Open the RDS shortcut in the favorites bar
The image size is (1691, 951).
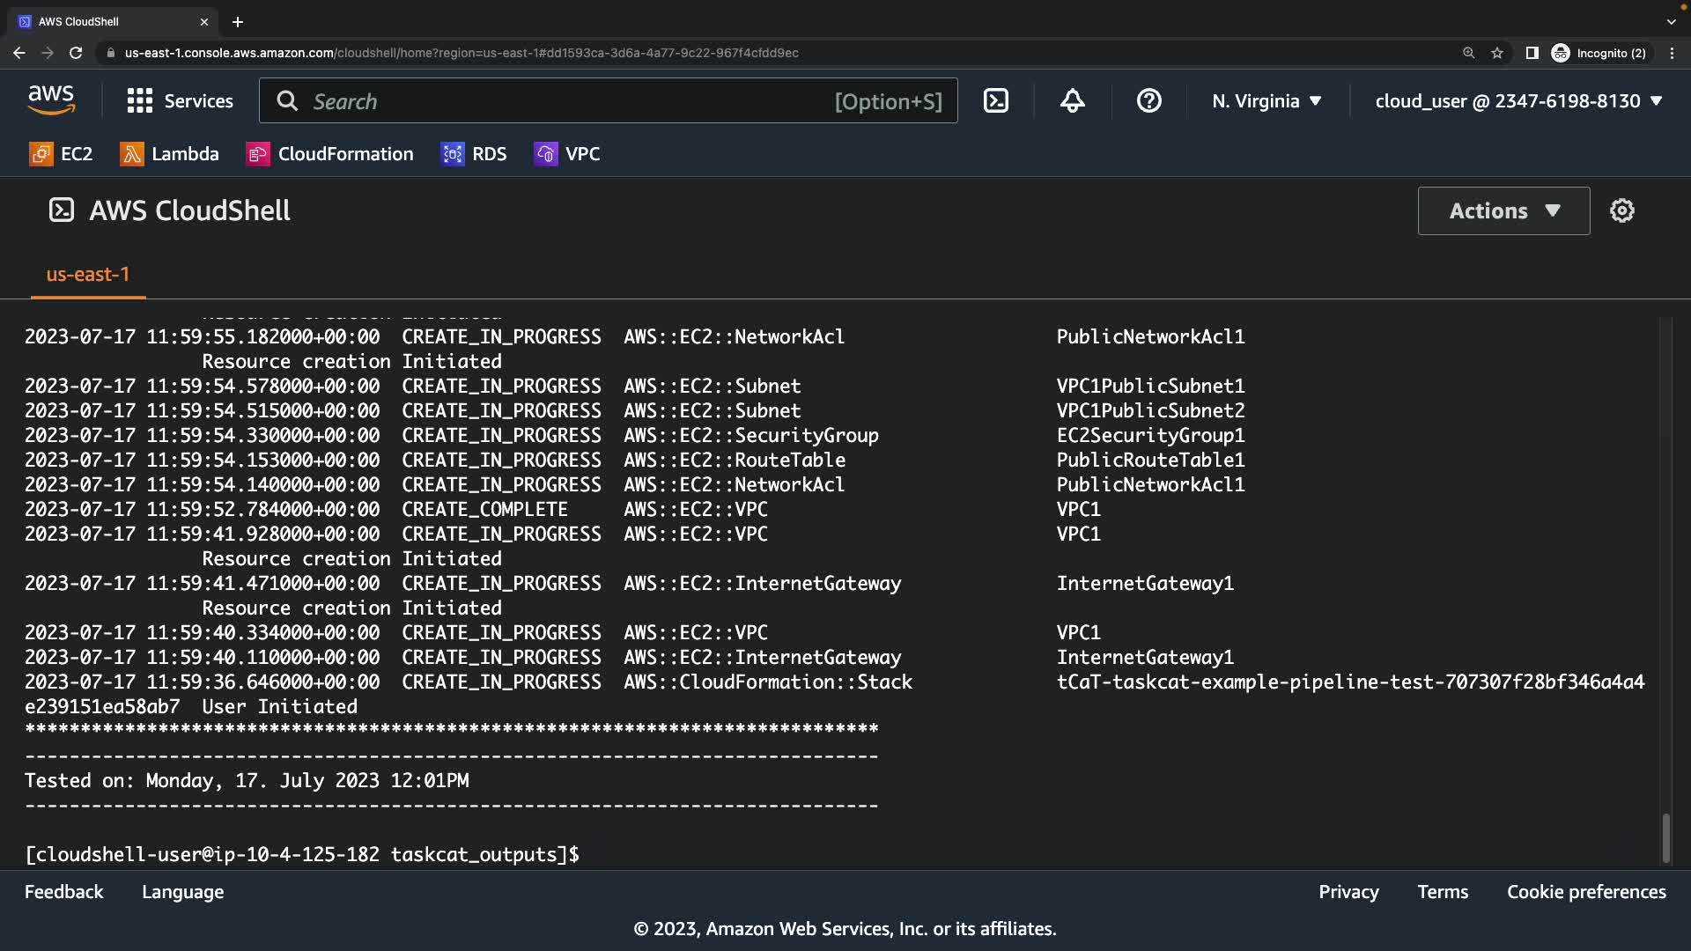coord(474,154)
